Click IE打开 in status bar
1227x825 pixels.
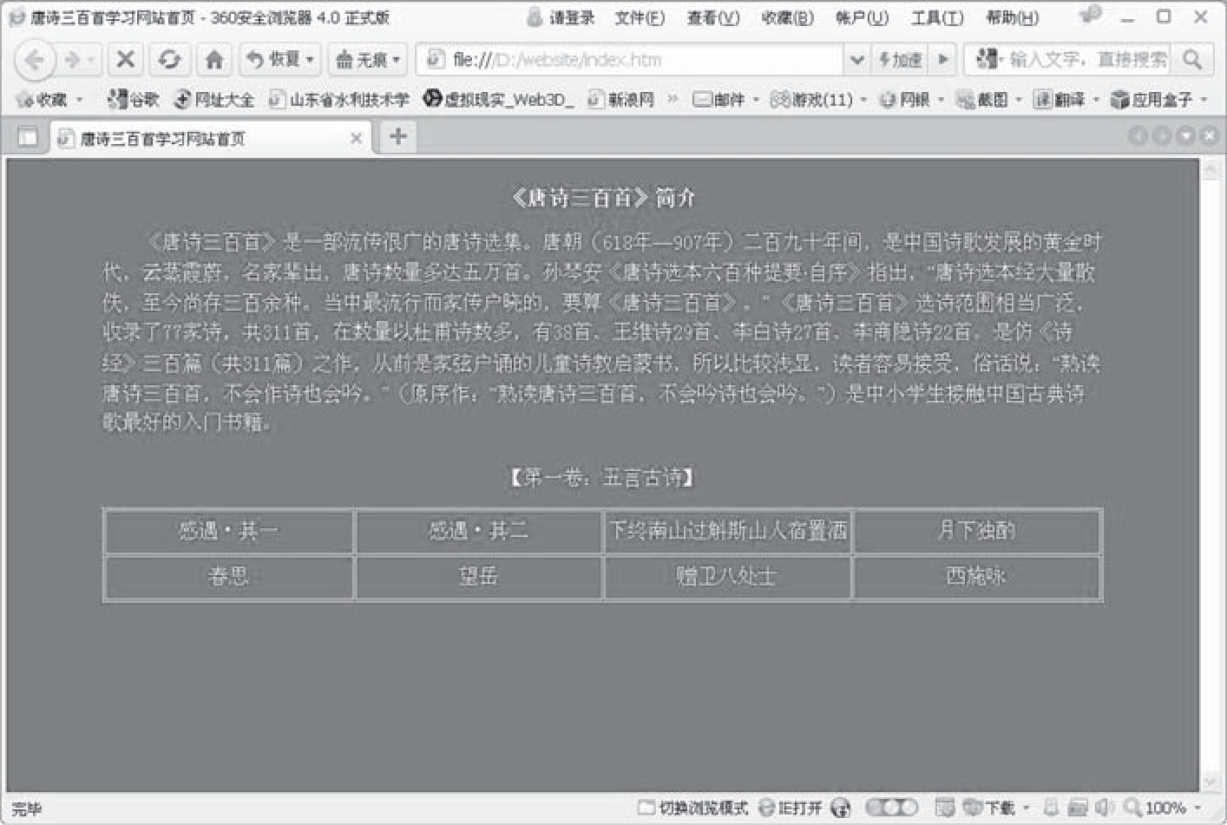[791, 808]
